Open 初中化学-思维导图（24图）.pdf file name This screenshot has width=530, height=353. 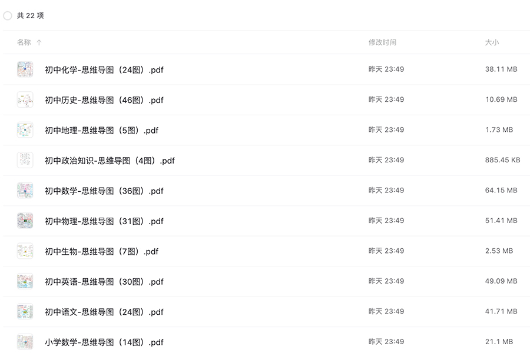point(104,70)
